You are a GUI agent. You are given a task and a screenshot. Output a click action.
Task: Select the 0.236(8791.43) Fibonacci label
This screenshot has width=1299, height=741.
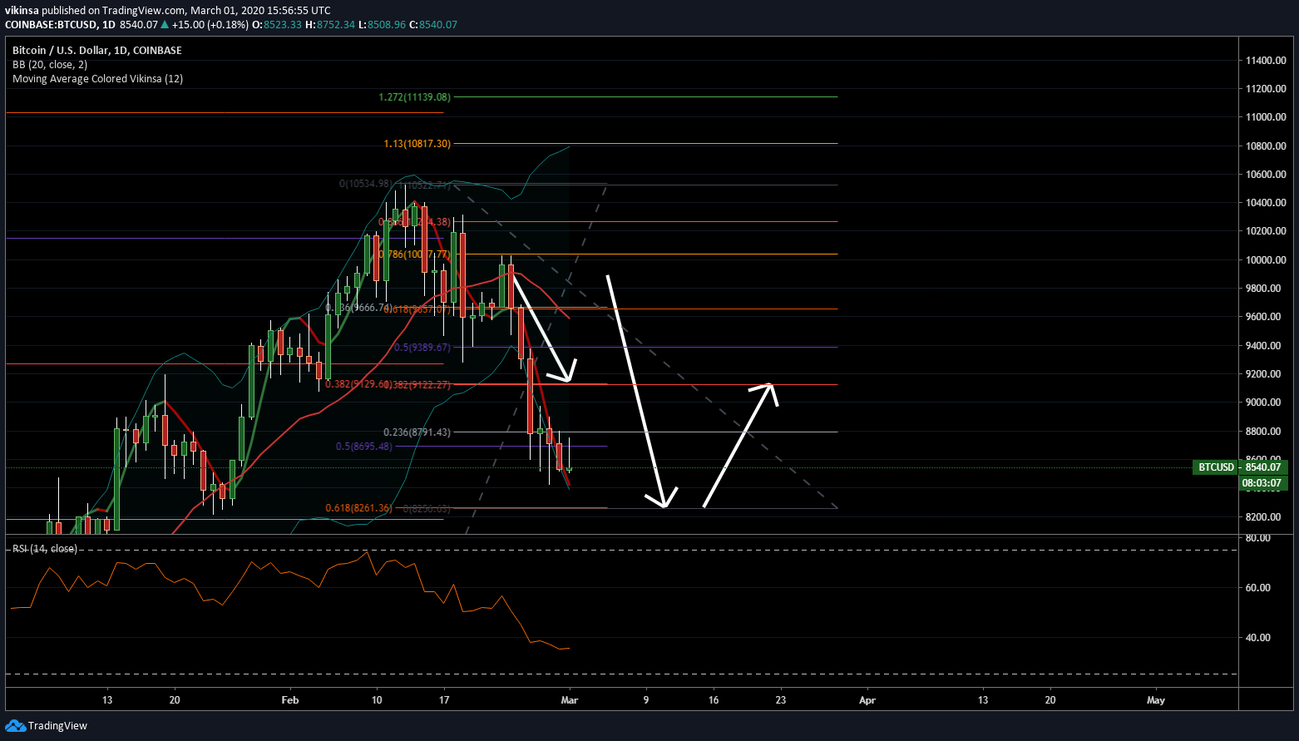pyautogui.click(x=417, y=432)
